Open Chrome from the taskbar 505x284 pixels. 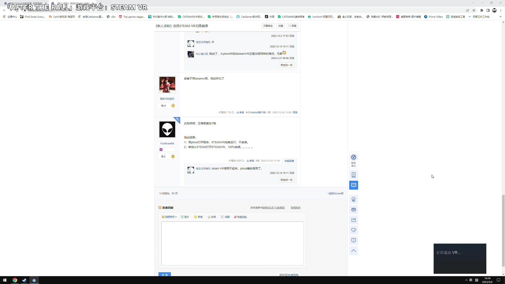pyautogui.click(x=15, y=280)
